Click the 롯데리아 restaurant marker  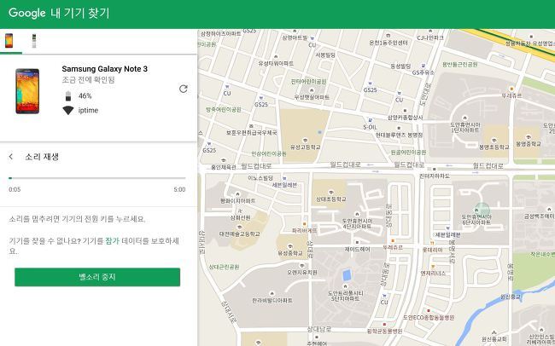pos(432,243)
